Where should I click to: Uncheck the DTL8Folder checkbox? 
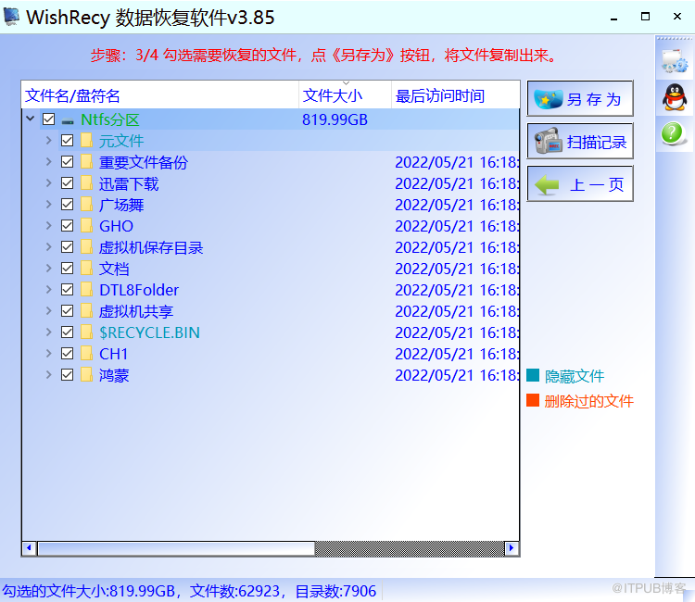67,290
